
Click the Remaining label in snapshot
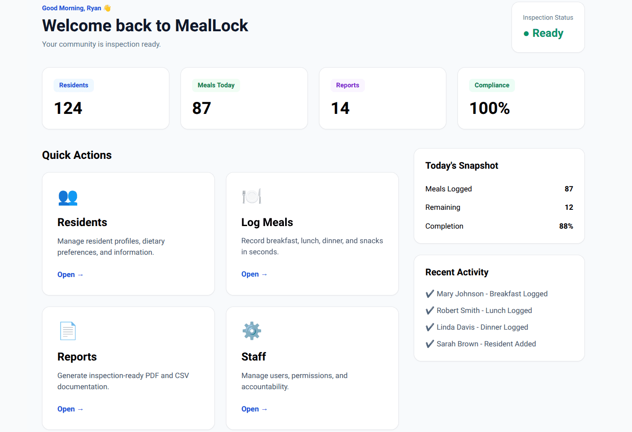pyautogui.click(x=443, y=207)
